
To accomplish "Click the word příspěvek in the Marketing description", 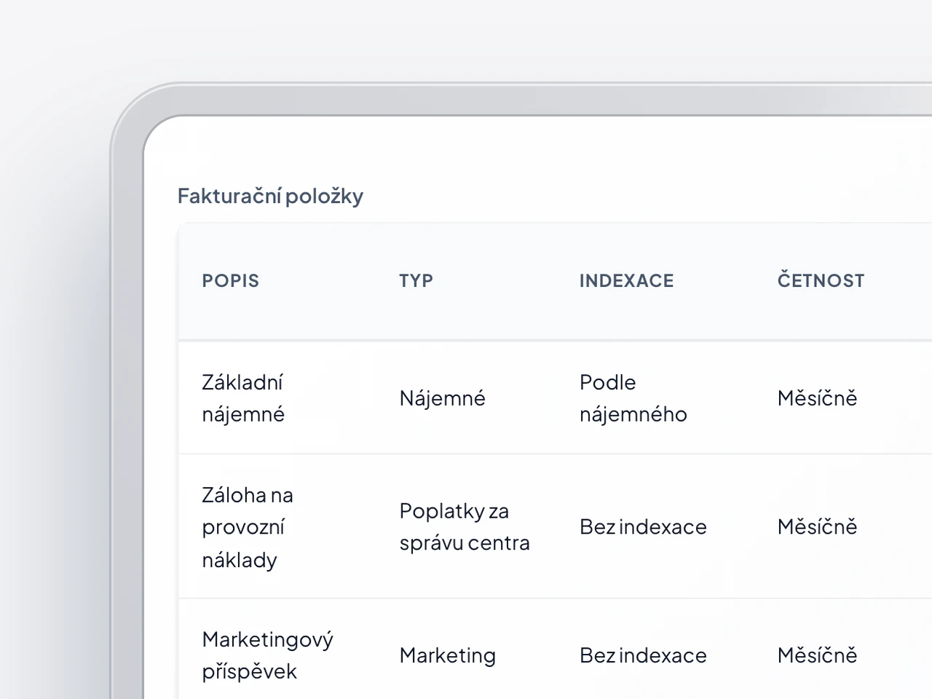I will [x=249, y=671].
